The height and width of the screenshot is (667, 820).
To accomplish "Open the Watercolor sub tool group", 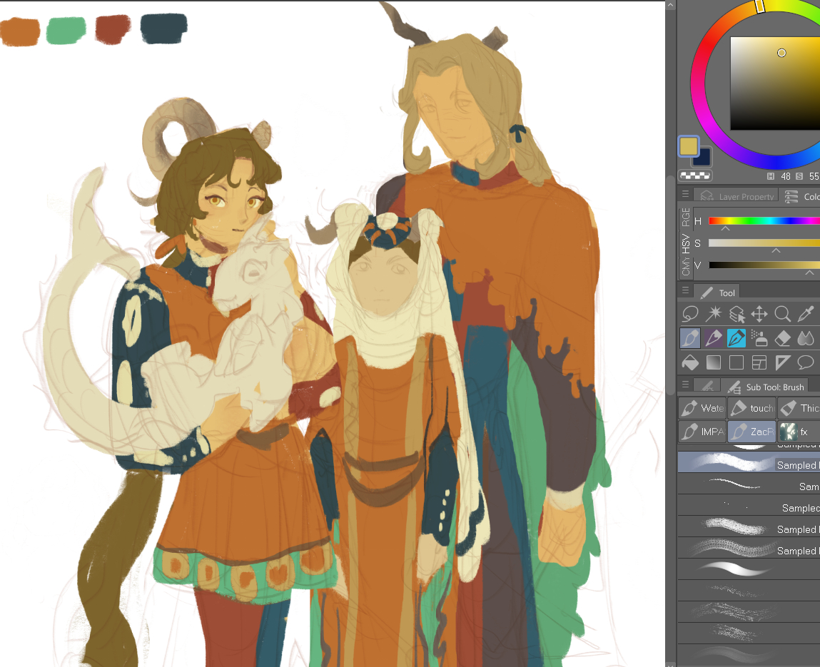I will tap(702, 408).
